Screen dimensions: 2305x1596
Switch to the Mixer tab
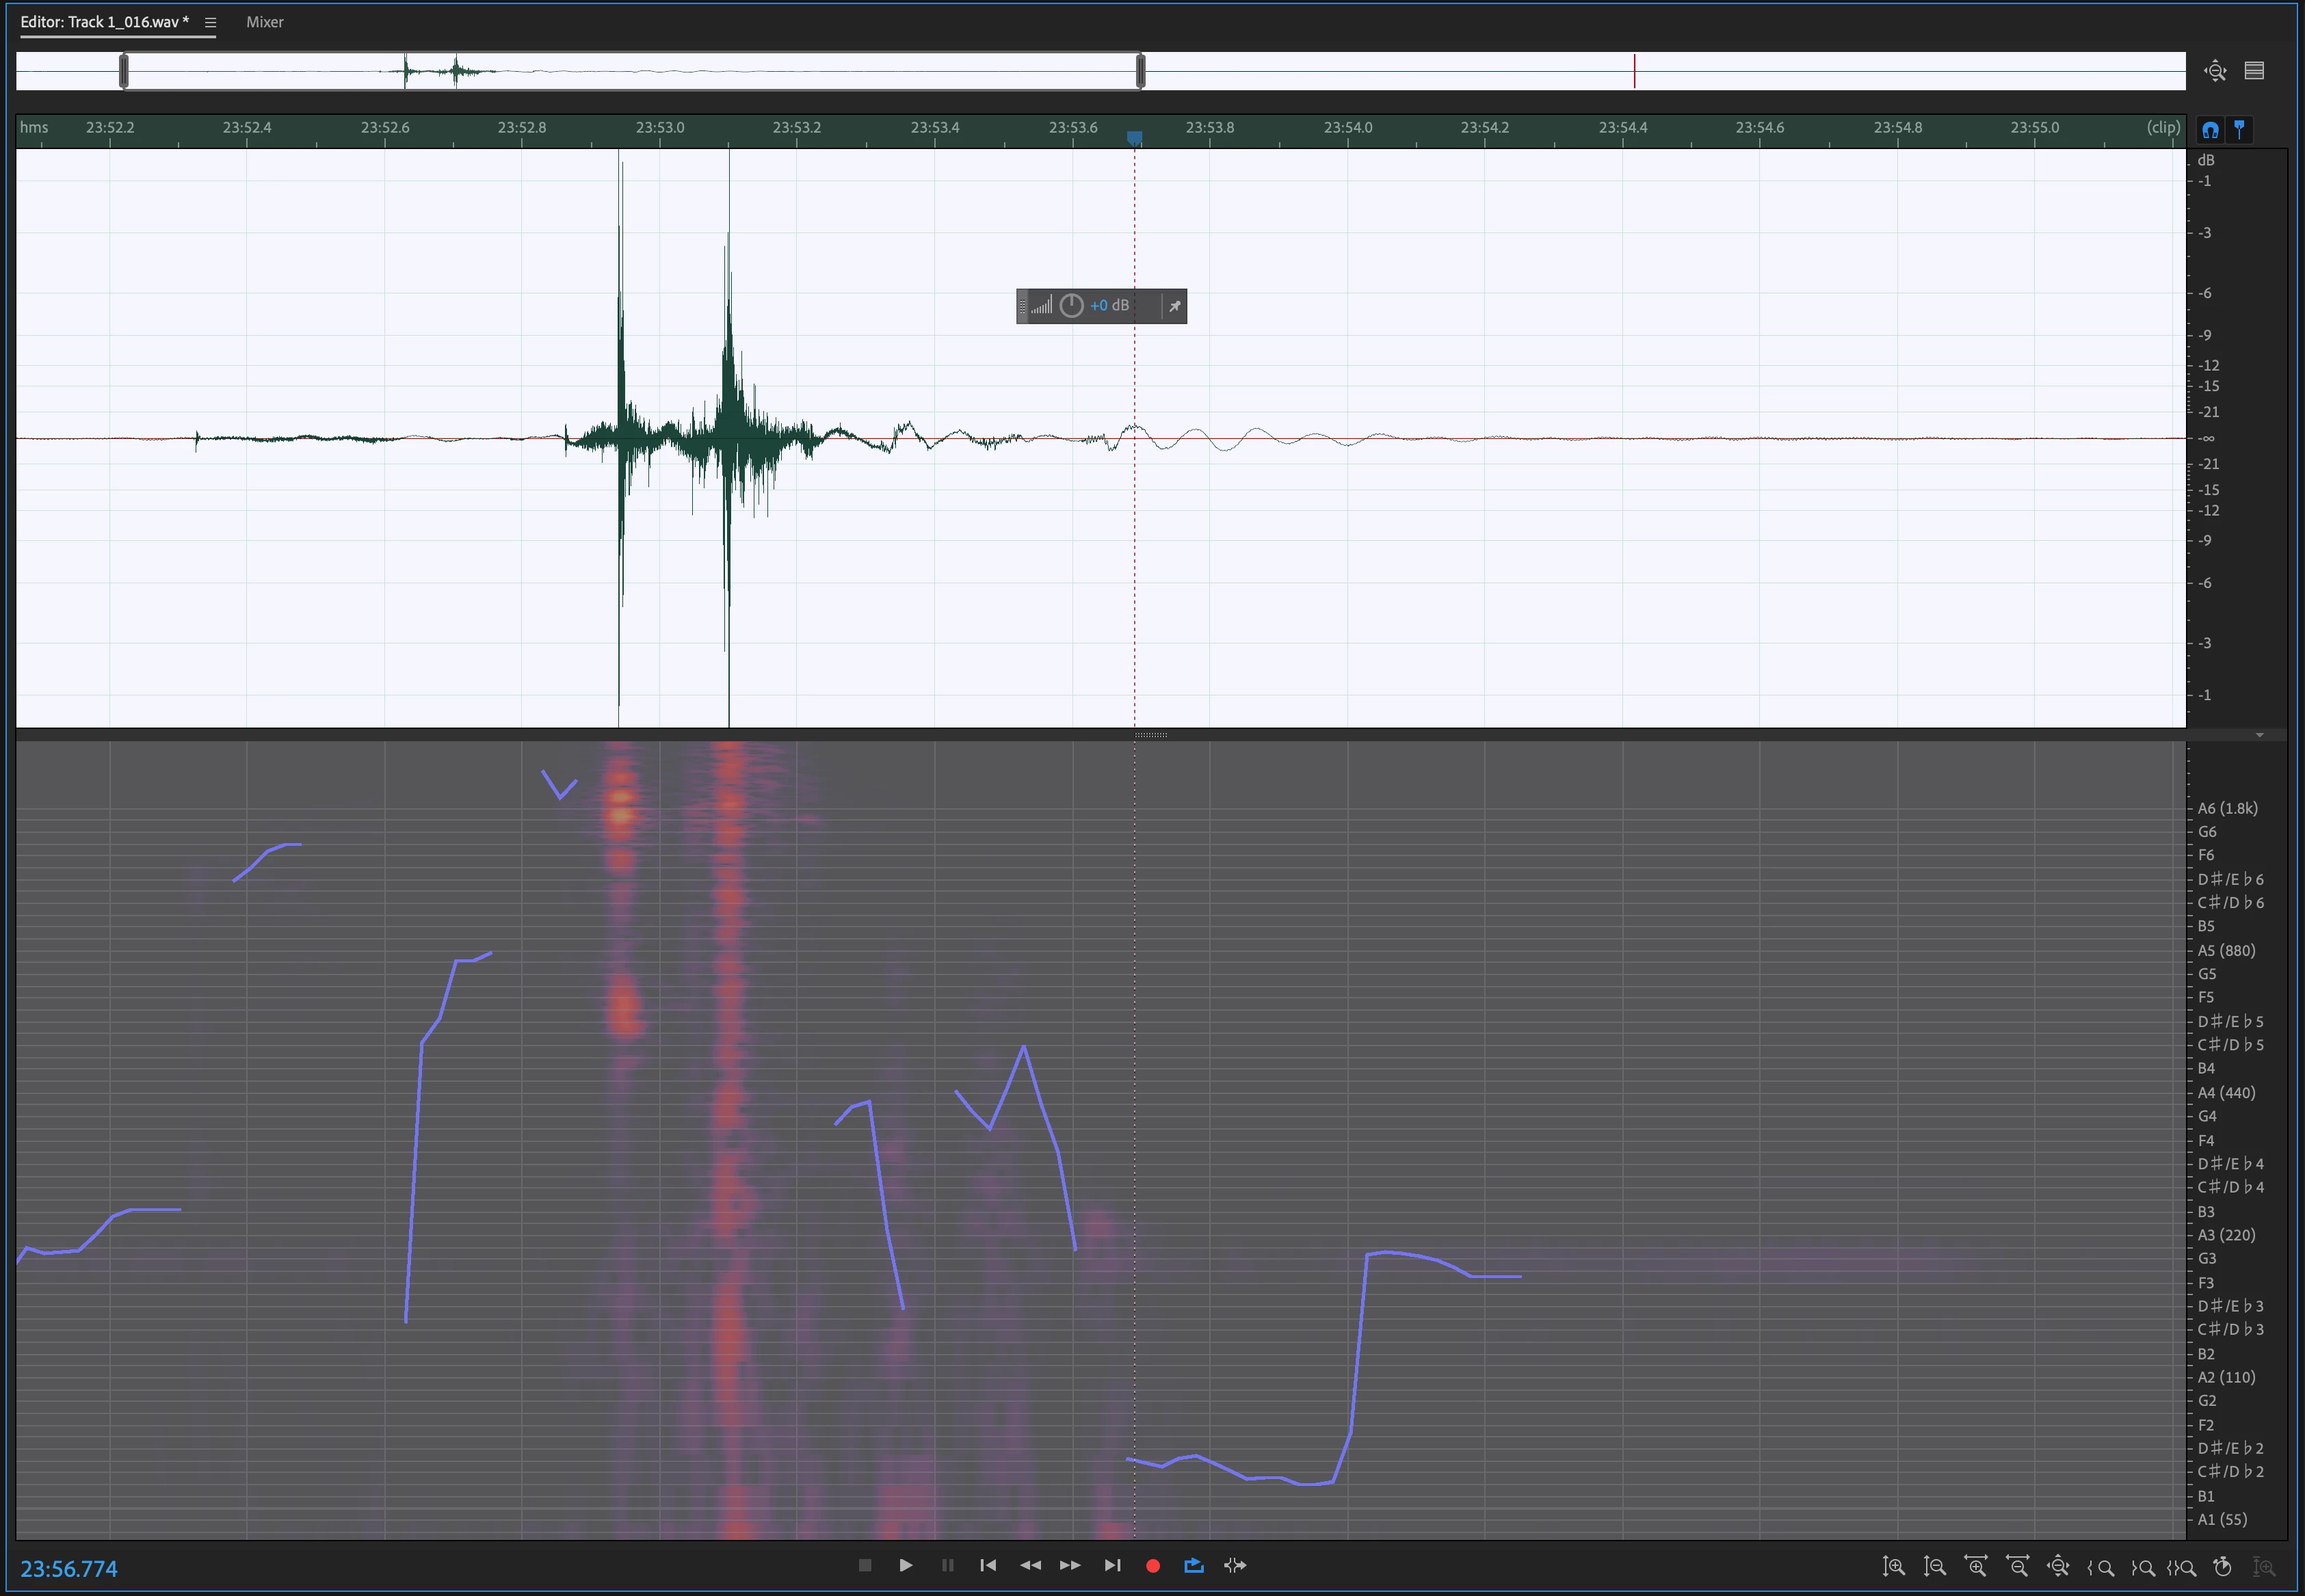point(265,22)
